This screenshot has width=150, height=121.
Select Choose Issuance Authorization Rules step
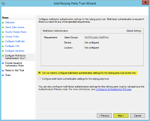tap(14, 64)
